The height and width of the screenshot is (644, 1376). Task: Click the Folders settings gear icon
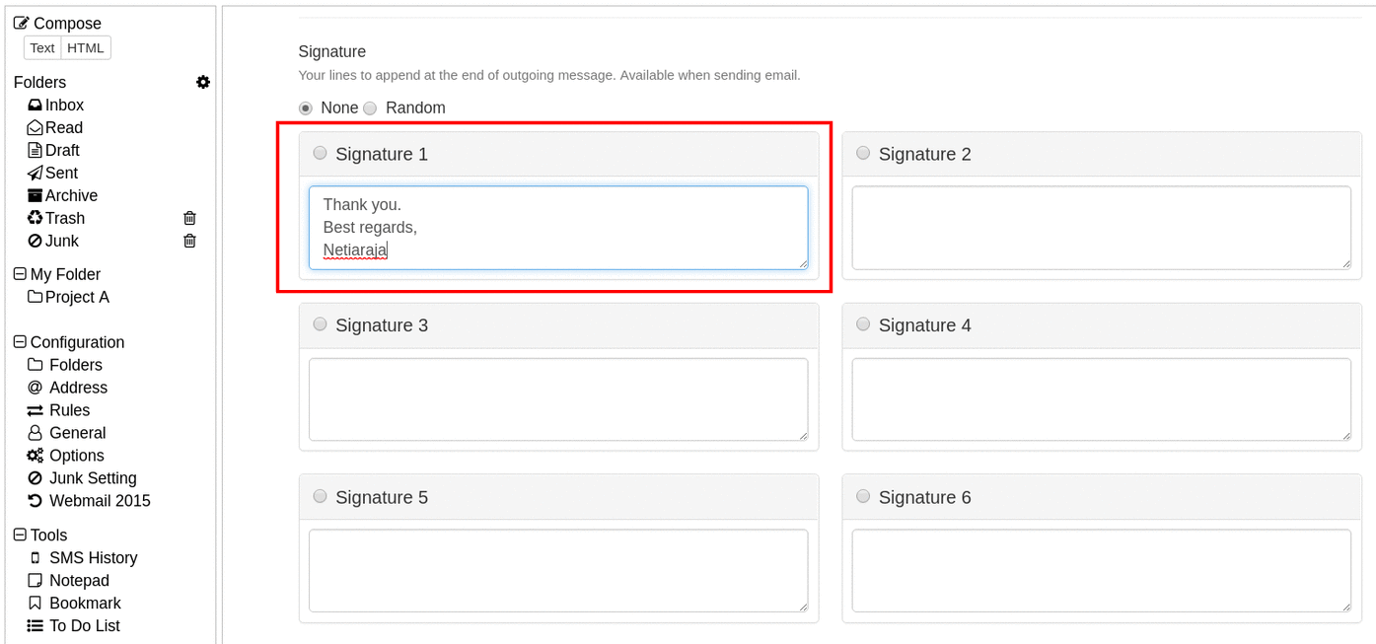203,82
